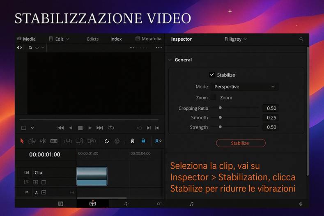The width and height of the screenshot is (324, 216).
Task: Collapse the General section
Action: [170, 60]
